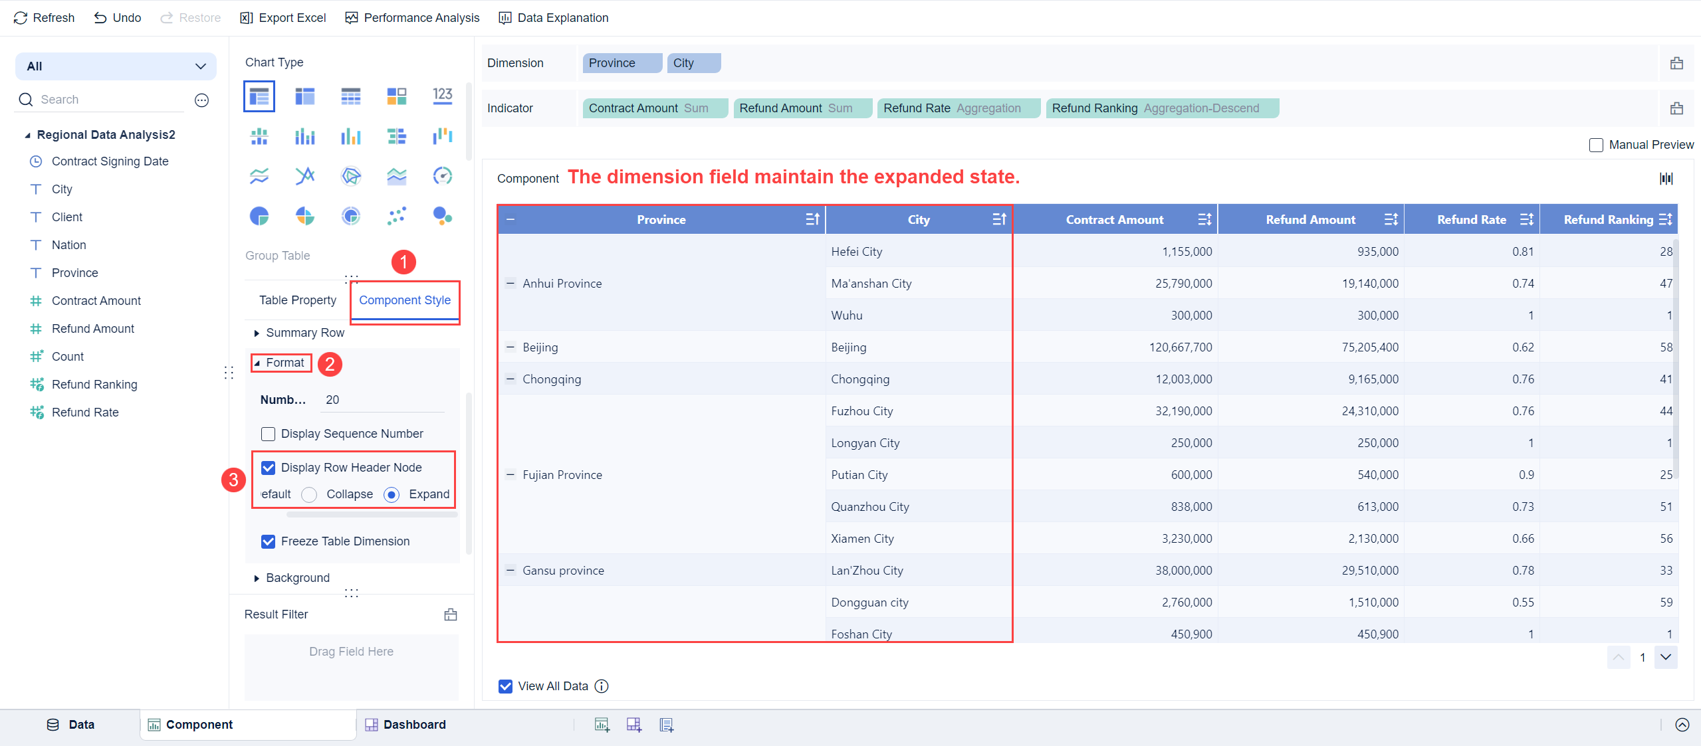The image size is (1701, 746).
Task: Open the search options ellipsis icon
Action: (201, 100)
